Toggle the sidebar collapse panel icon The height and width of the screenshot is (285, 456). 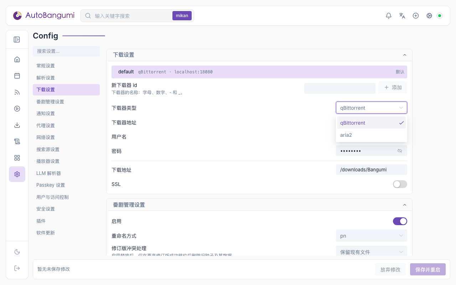coord(17,40)
